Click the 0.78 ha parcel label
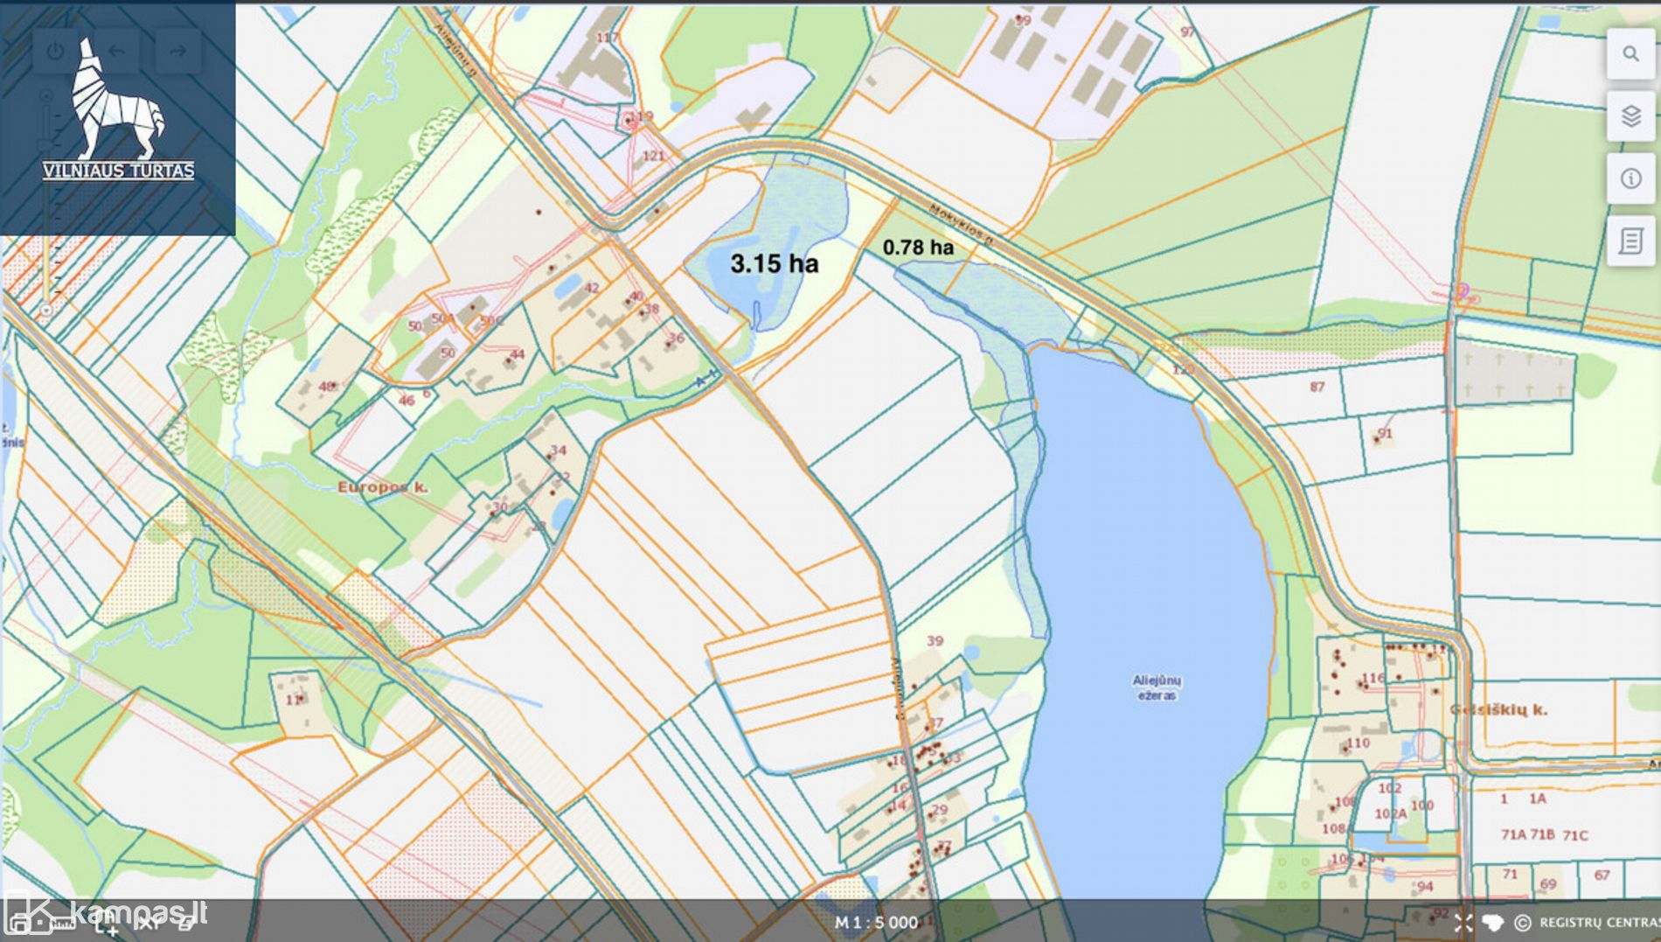 click(918, 248)
